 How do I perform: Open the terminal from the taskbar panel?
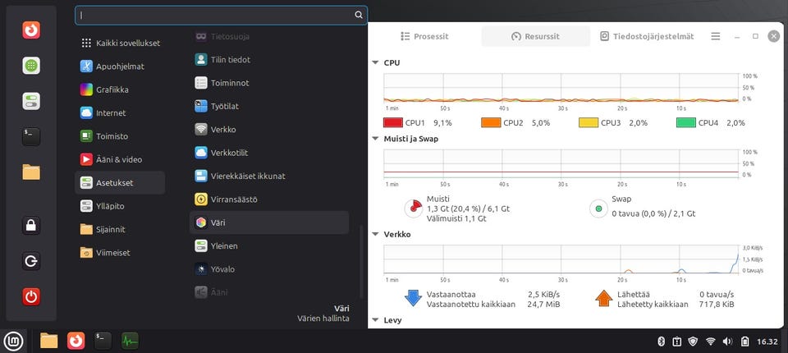click(x=103, y=340)
